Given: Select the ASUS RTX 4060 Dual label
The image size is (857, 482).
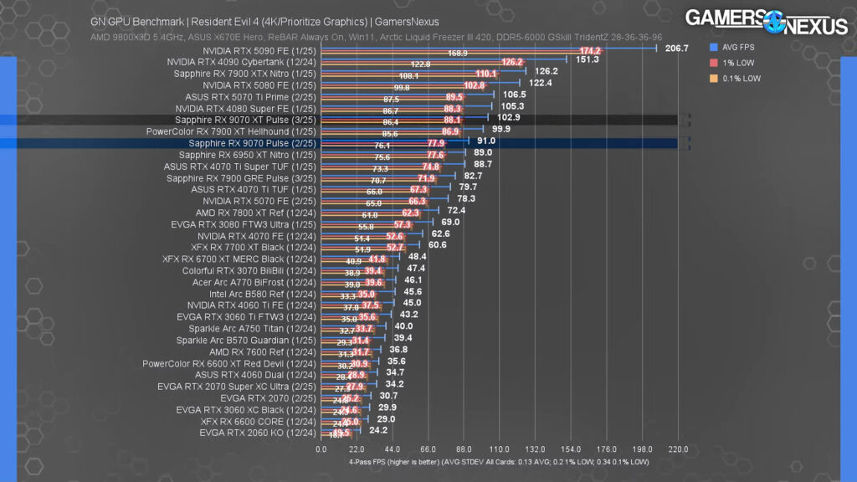Looking at the screenshot, I should click(x=256, y=376).
